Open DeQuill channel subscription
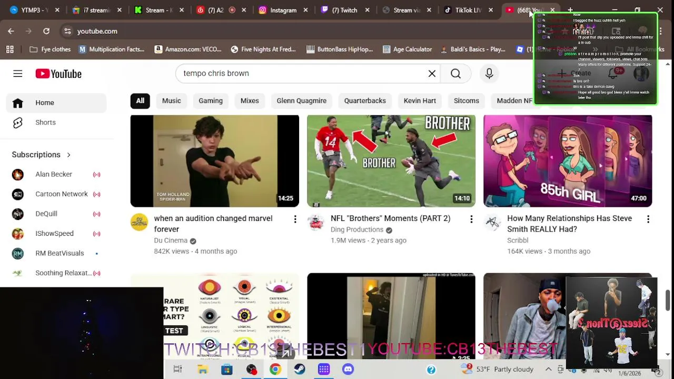674x379 pixels. click(x=56, y=214)
